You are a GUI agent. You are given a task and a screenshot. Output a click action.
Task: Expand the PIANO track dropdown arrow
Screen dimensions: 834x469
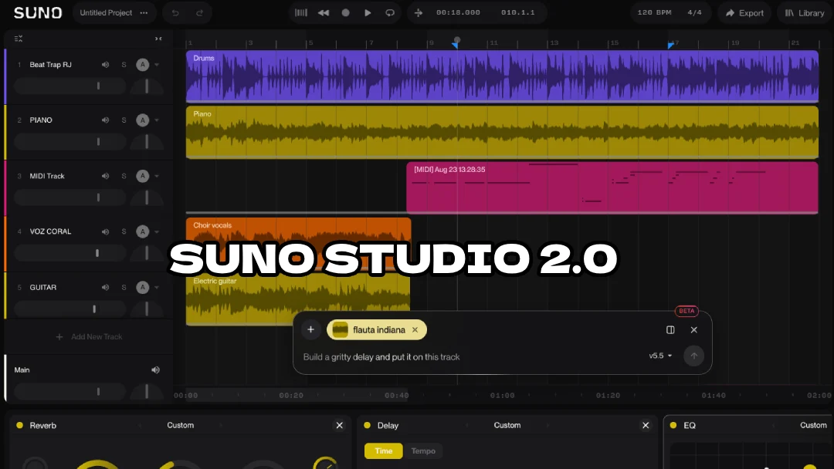tap(157, 120)
